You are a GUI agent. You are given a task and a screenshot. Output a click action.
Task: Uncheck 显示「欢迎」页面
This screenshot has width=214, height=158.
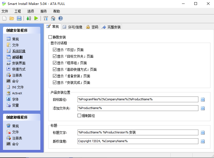coord(55,50)
